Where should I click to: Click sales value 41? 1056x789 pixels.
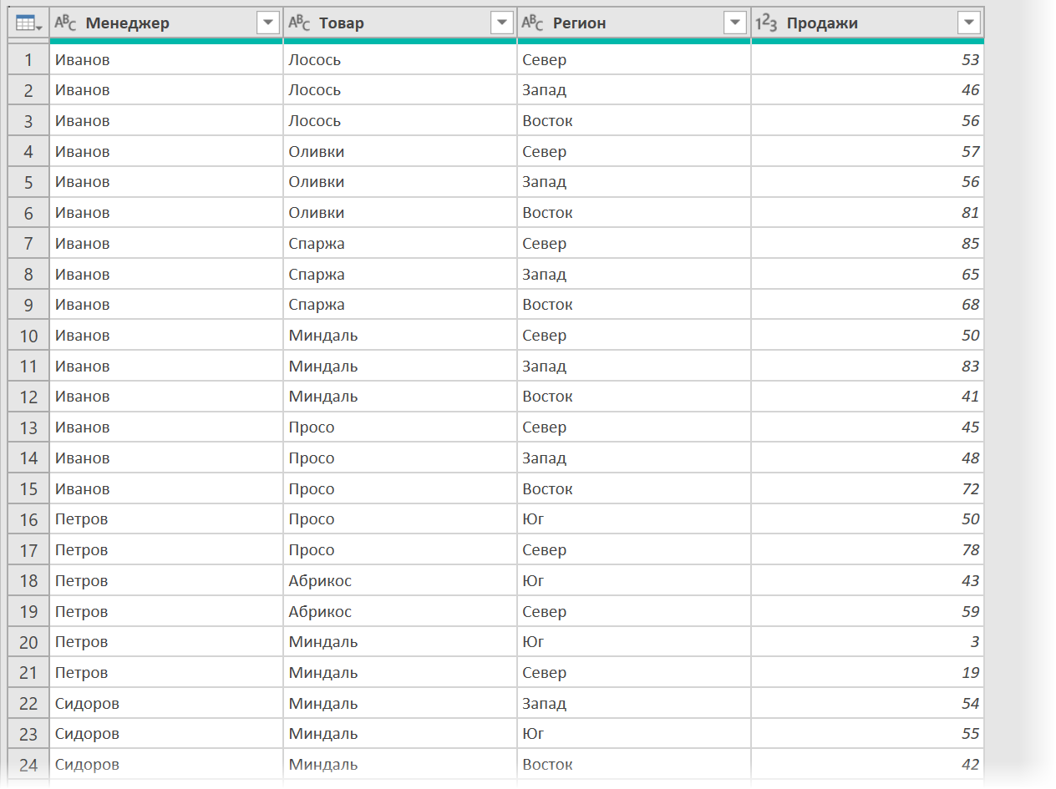click(867, 397)
